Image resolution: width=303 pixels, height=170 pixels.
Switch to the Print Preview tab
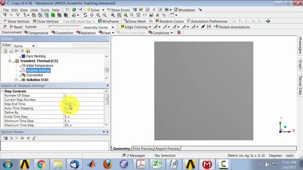[143, 149]
